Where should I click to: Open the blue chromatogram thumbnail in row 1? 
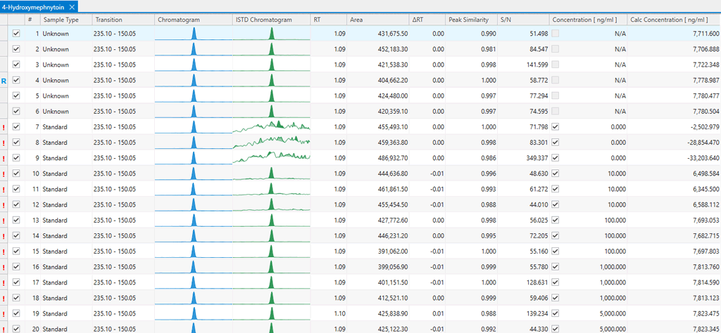pyautogui.click(x=194, y=34)
